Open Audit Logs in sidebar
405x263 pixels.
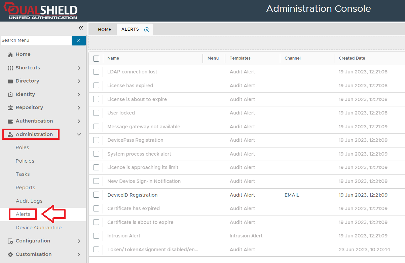(29, 201)
